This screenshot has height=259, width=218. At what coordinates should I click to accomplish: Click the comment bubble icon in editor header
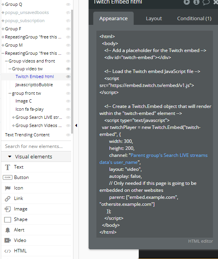206,2
